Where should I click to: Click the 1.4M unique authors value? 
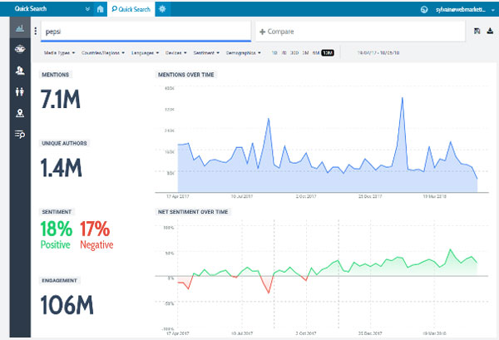click(61, 168)
